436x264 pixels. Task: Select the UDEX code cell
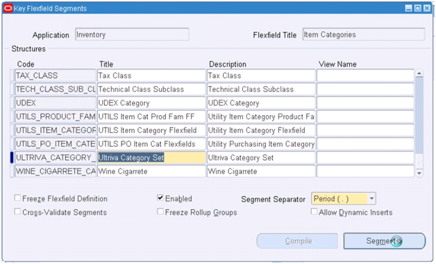[x=55, y=103]
